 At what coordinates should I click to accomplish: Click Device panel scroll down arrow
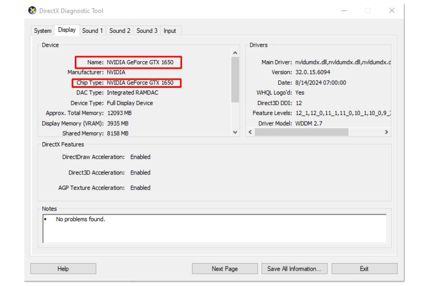tap(235, 132)
